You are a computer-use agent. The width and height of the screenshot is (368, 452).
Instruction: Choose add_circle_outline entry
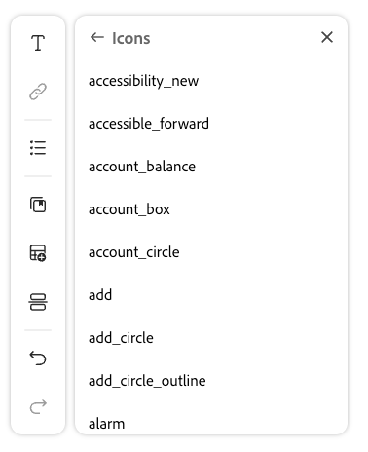pos(211,381)
